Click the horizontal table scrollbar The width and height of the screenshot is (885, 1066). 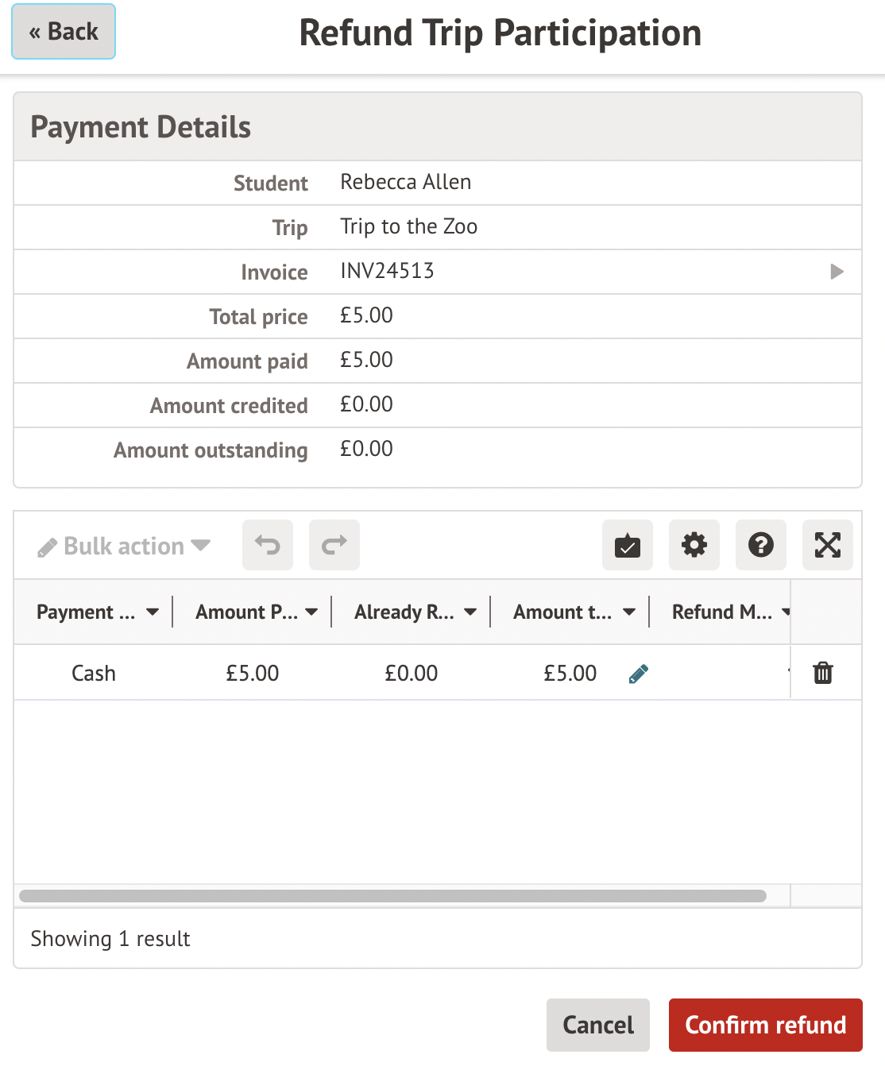click(392, 896)
